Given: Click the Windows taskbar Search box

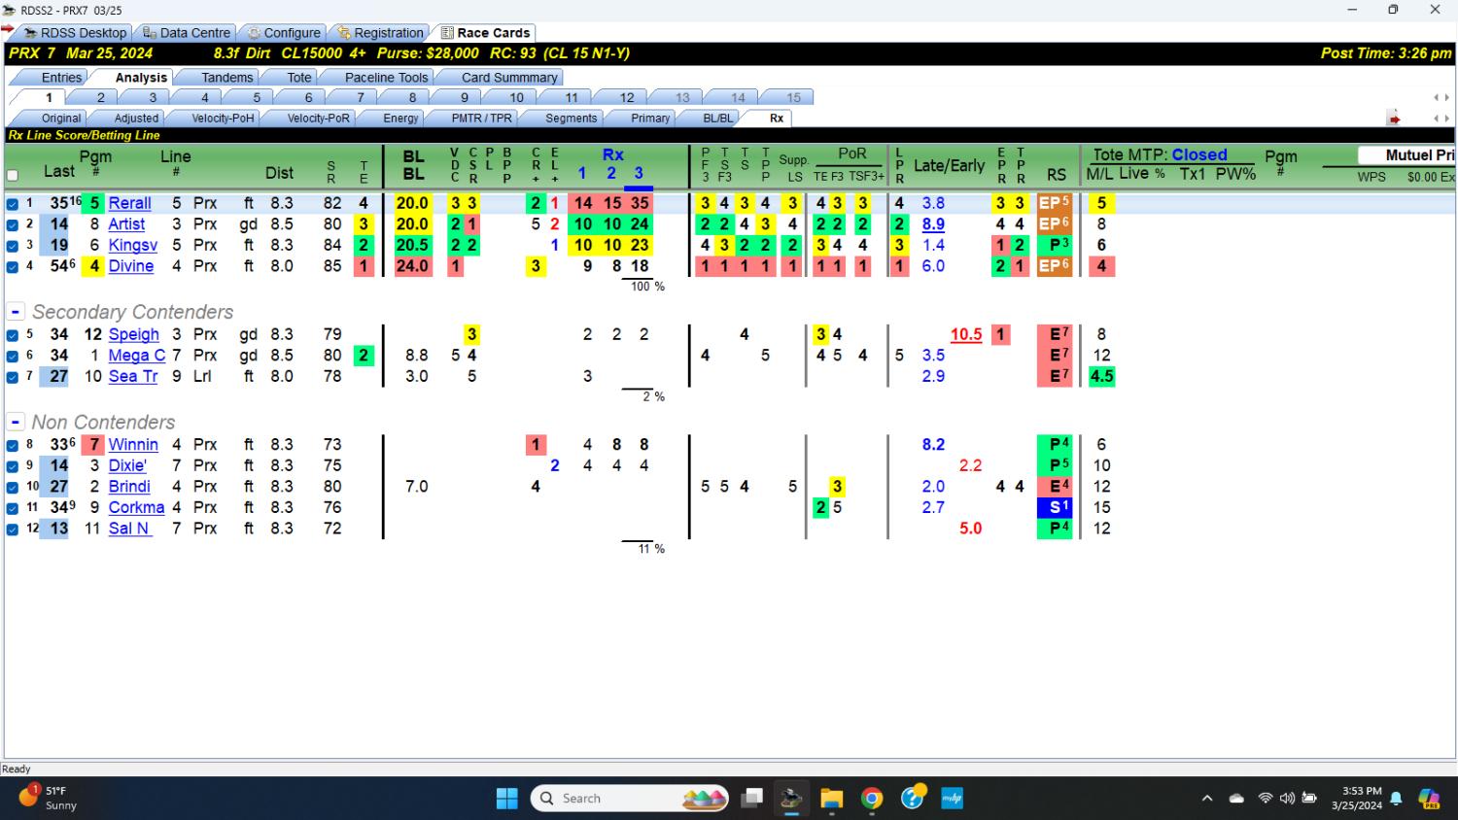Looking at the screenshot, I should pos(630,799).
